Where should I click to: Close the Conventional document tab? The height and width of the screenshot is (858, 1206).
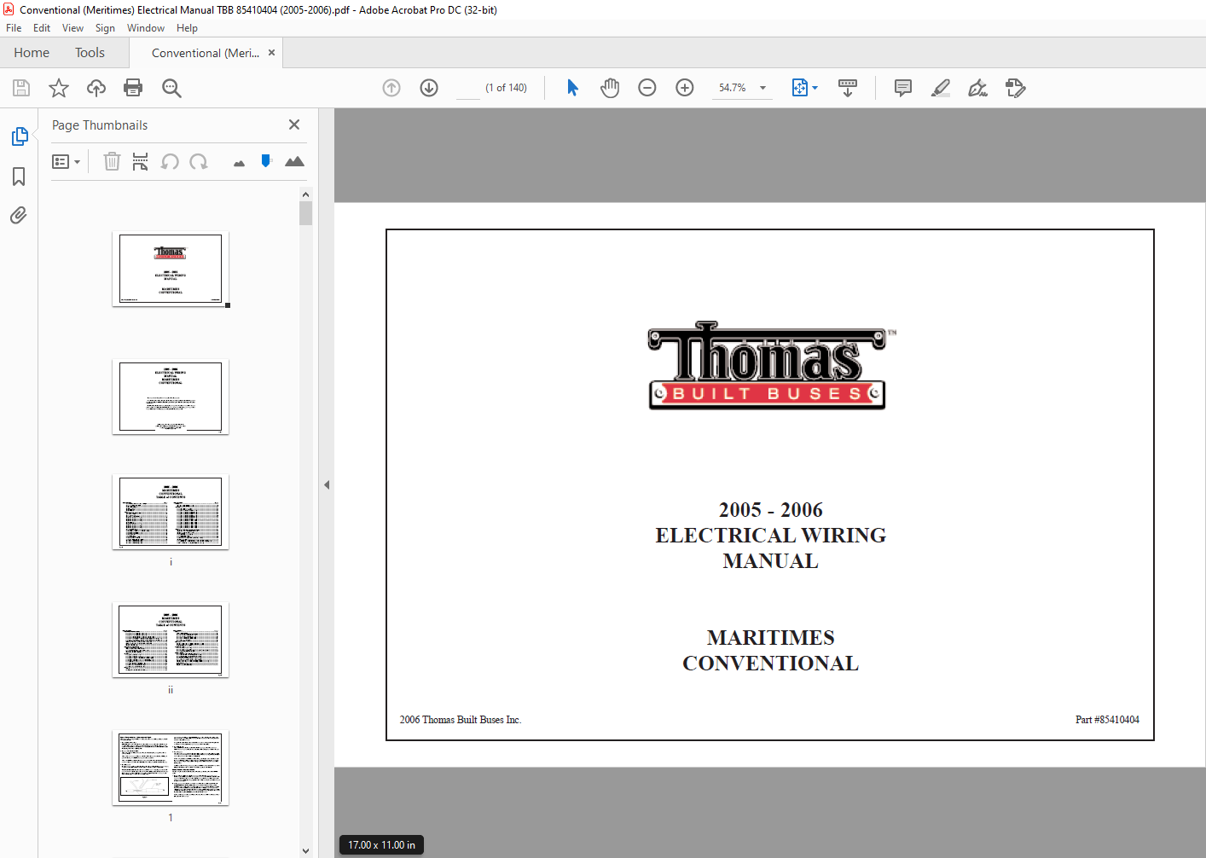(271, 53)
